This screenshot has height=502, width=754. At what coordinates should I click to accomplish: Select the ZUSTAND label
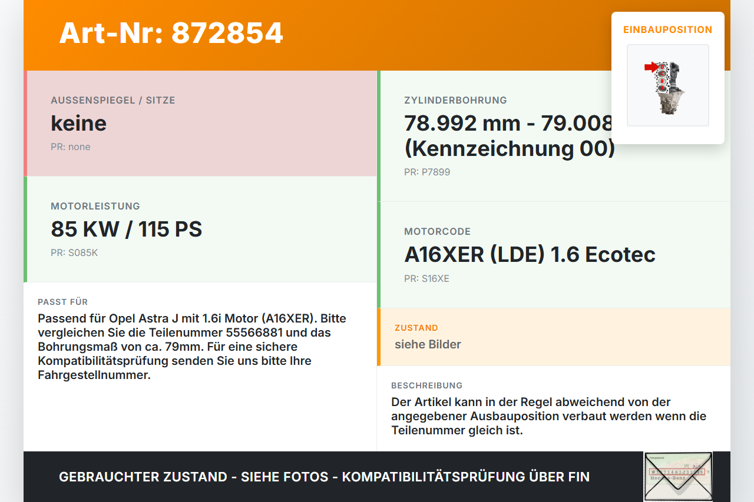[x=416, y=328]
